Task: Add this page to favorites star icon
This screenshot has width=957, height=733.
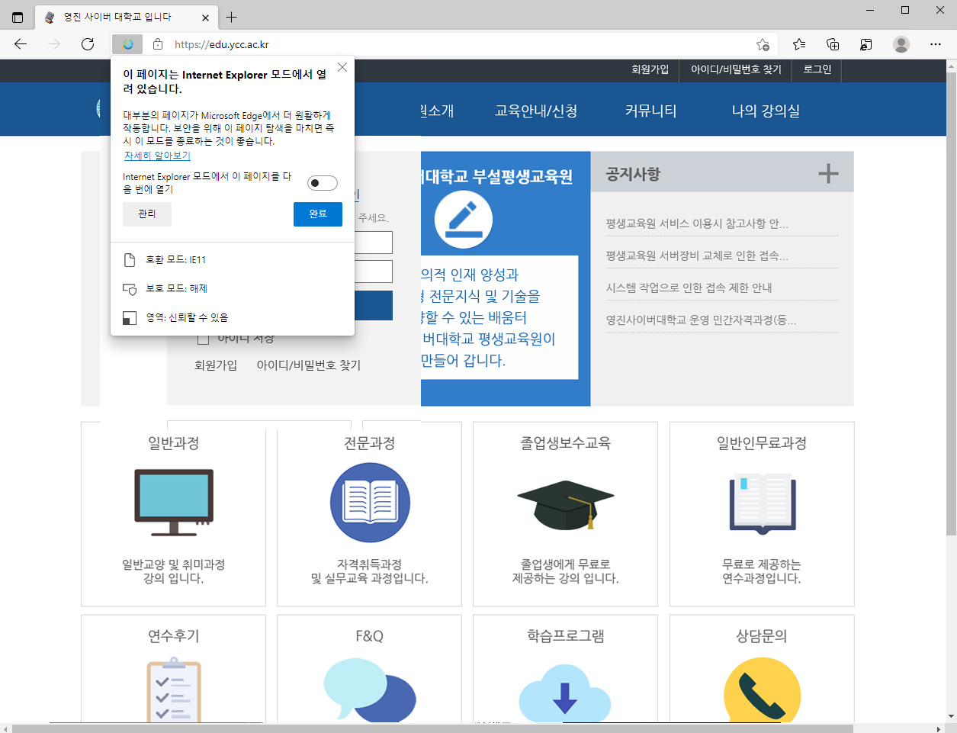Action: point(763,44)
